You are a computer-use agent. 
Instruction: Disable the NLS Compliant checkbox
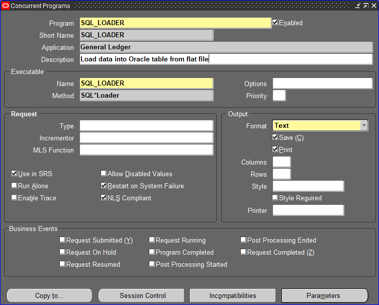click(x=104, y=198)
